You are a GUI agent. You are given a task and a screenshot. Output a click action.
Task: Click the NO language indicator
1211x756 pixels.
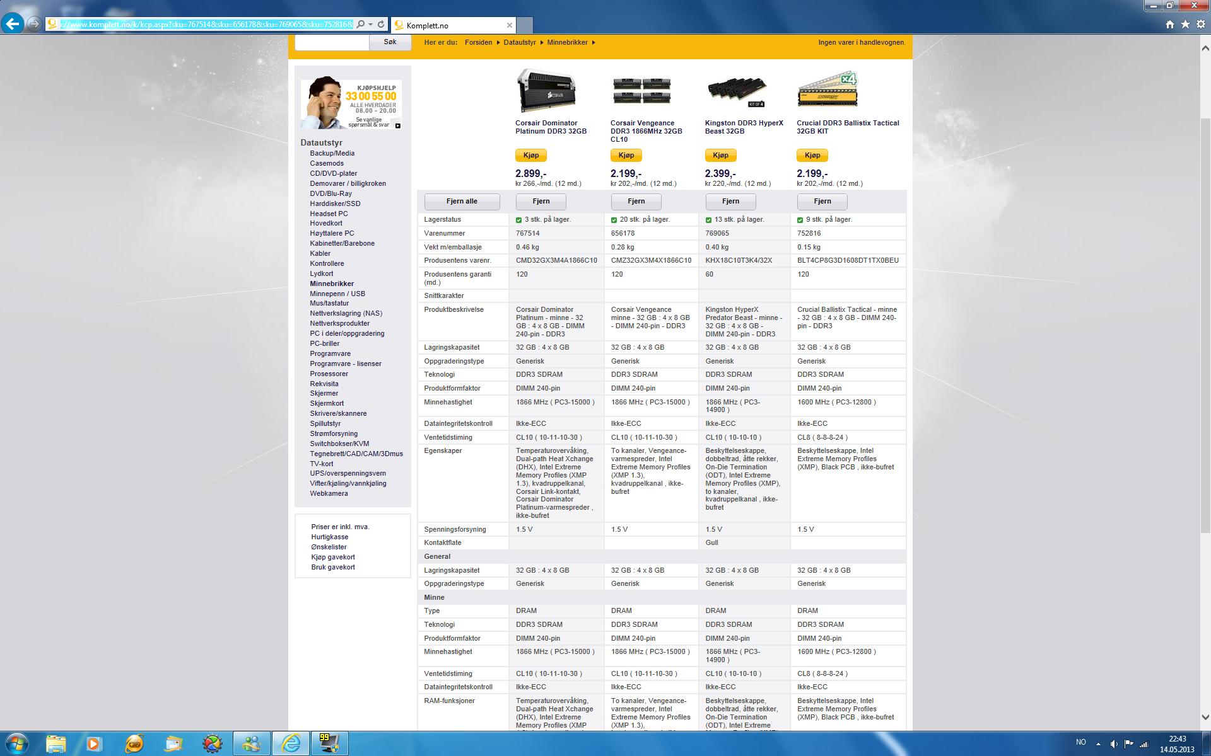click(1080, 742)
